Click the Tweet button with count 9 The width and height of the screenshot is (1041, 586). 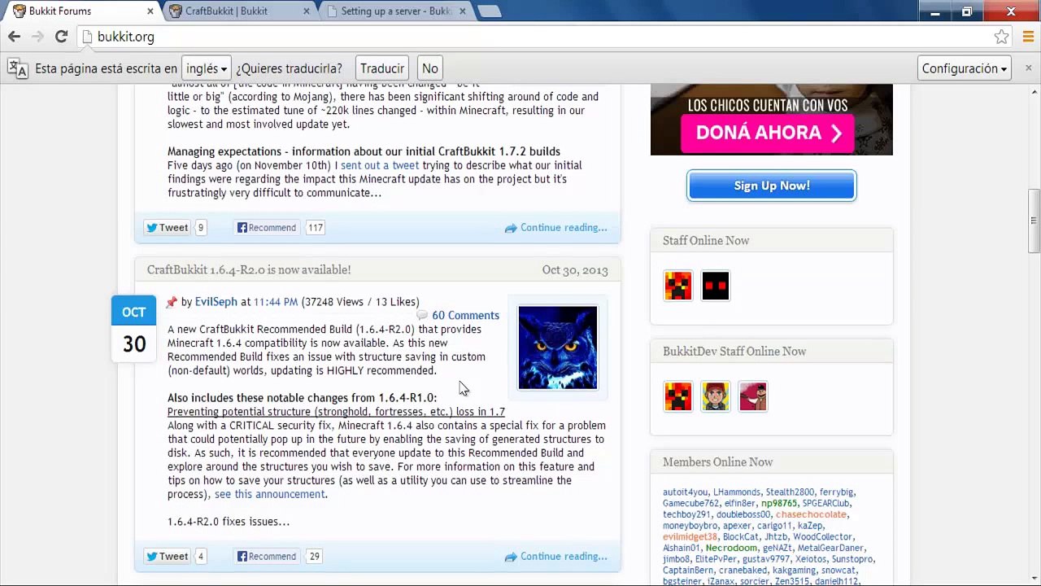point(167,228)
